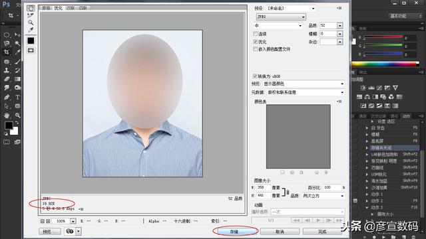The height and width of the screenshot is (239, 426).
Task: Click the Channel Mixer three-circles adjustment icon
Action: pyautogui.click(x=391, y=97)
